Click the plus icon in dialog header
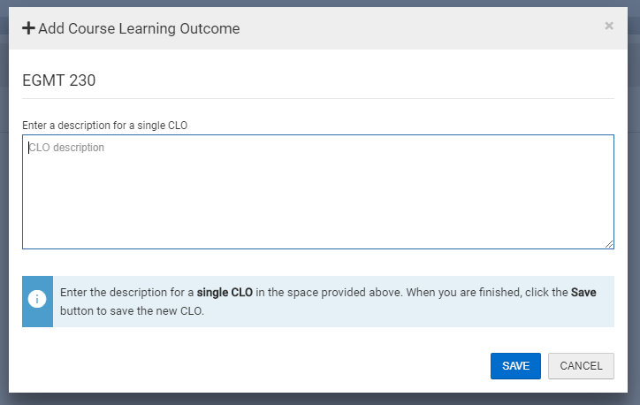 [28, 28]
